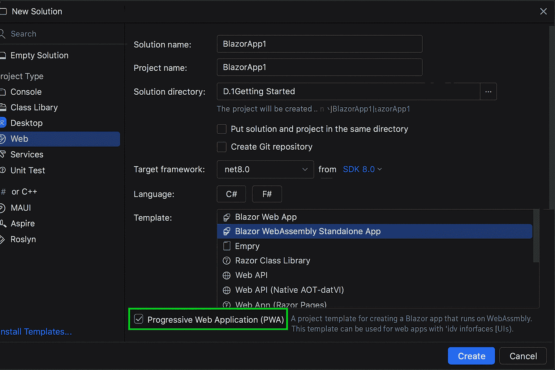Click the MAUI icon in sidebar
The image size is (555, 370).
click(3, 208)
